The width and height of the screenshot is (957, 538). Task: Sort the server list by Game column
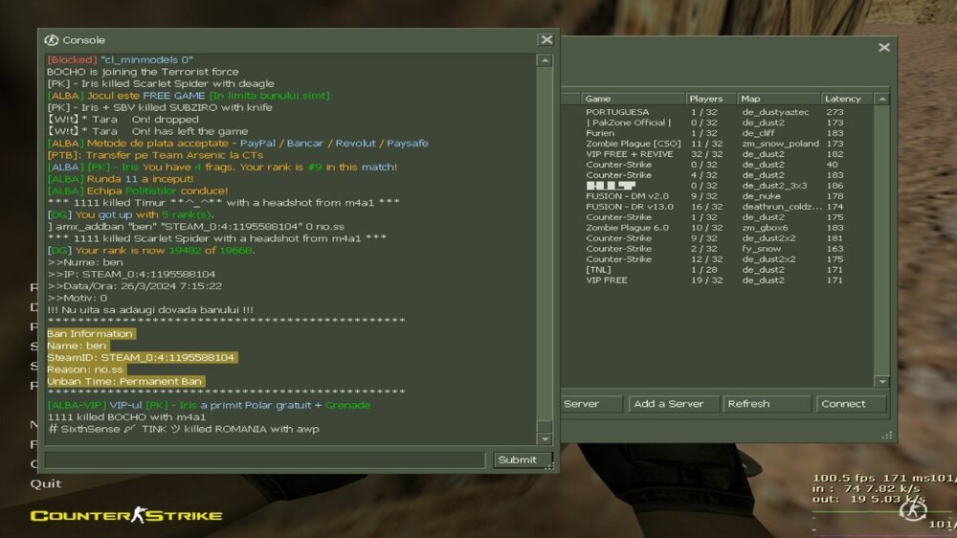pos(632,99)
